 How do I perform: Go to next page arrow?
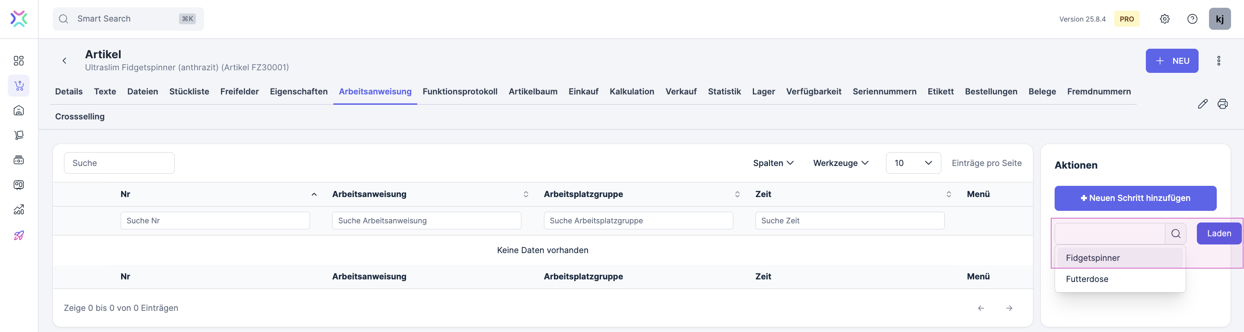1009,308
